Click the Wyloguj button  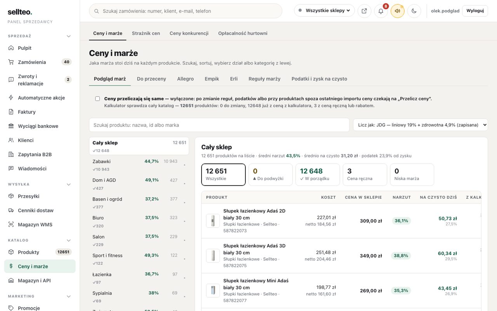pos(475,11)
